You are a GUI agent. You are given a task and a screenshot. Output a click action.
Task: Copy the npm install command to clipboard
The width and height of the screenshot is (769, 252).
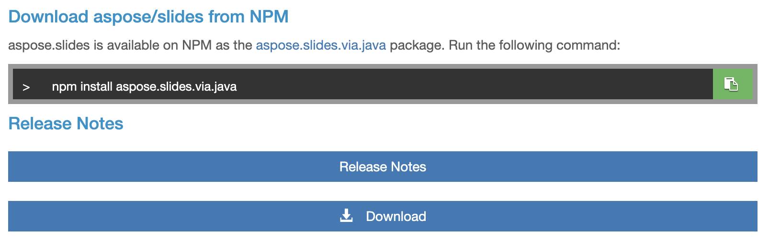(731, 84)
